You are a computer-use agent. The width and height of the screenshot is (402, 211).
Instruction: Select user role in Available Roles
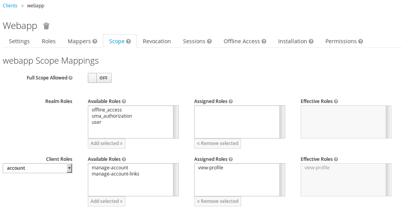point(96,122)
